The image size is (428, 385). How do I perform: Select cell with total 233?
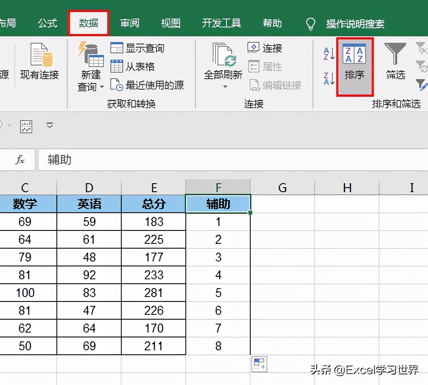tap(154, 275)
